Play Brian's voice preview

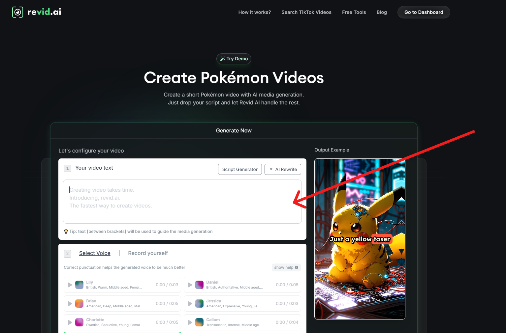click(70, 304)
